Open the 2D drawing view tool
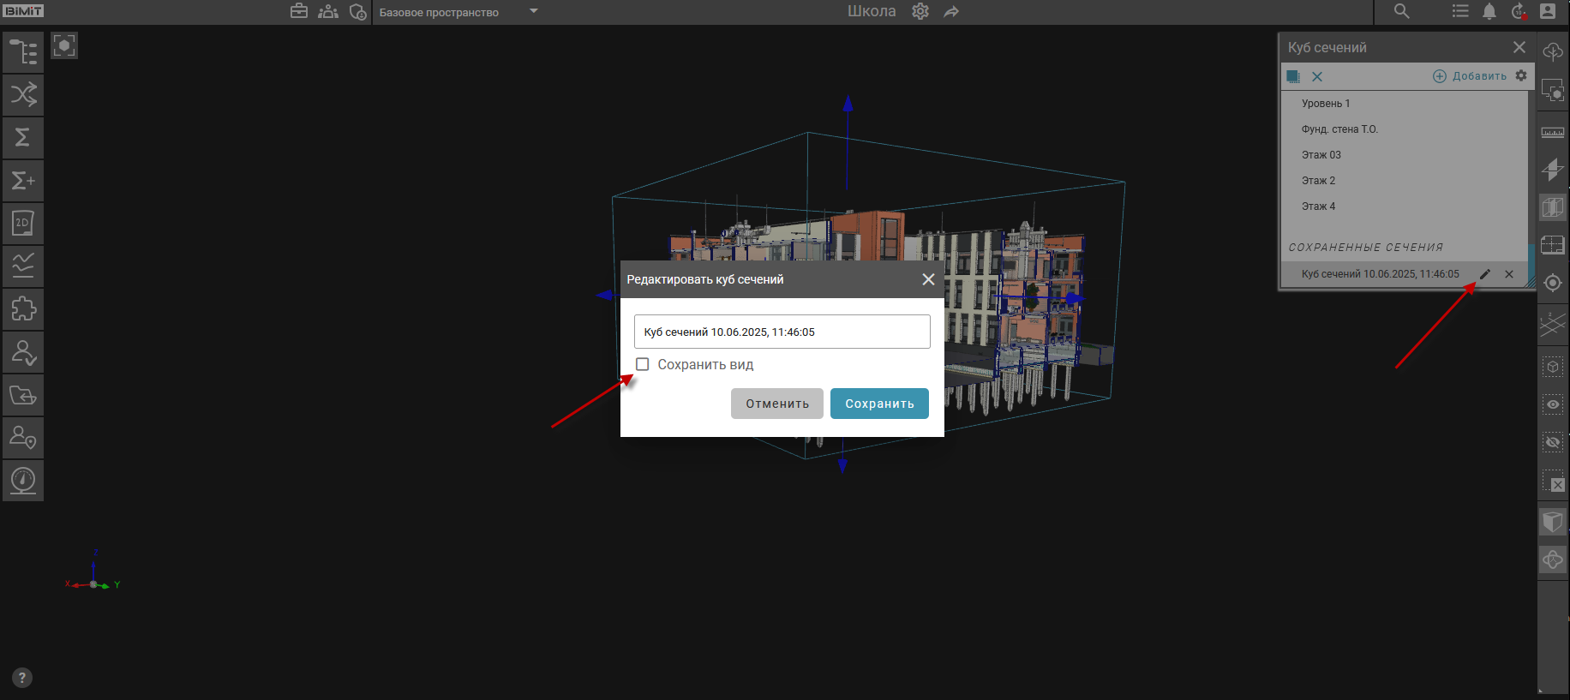Screen dimensions: 1570x700 (x=23, y=223)
